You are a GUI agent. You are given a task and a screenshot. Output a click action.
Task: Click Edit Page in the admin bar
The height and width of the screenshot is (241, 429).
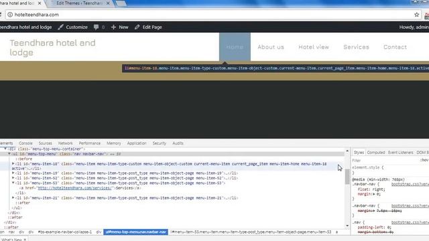(152, 27)
